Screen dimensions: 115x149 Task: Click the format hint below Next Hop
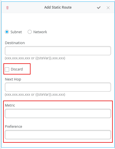click(x=35, y=95)
